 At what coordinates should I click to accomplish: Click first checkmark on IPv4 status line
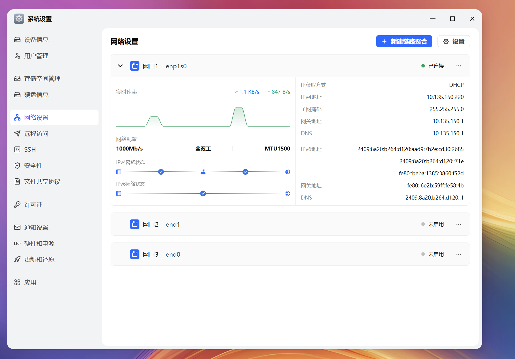coord(161,172)
